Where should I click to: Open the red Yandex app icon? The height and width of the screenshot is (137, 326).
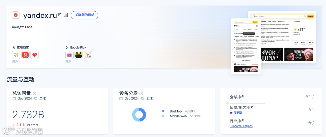[26, 55]
